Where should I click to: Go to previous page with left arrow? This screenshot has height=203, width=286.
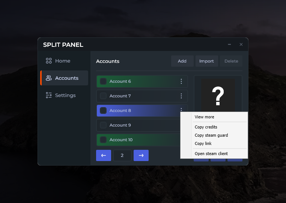point(104,155)
